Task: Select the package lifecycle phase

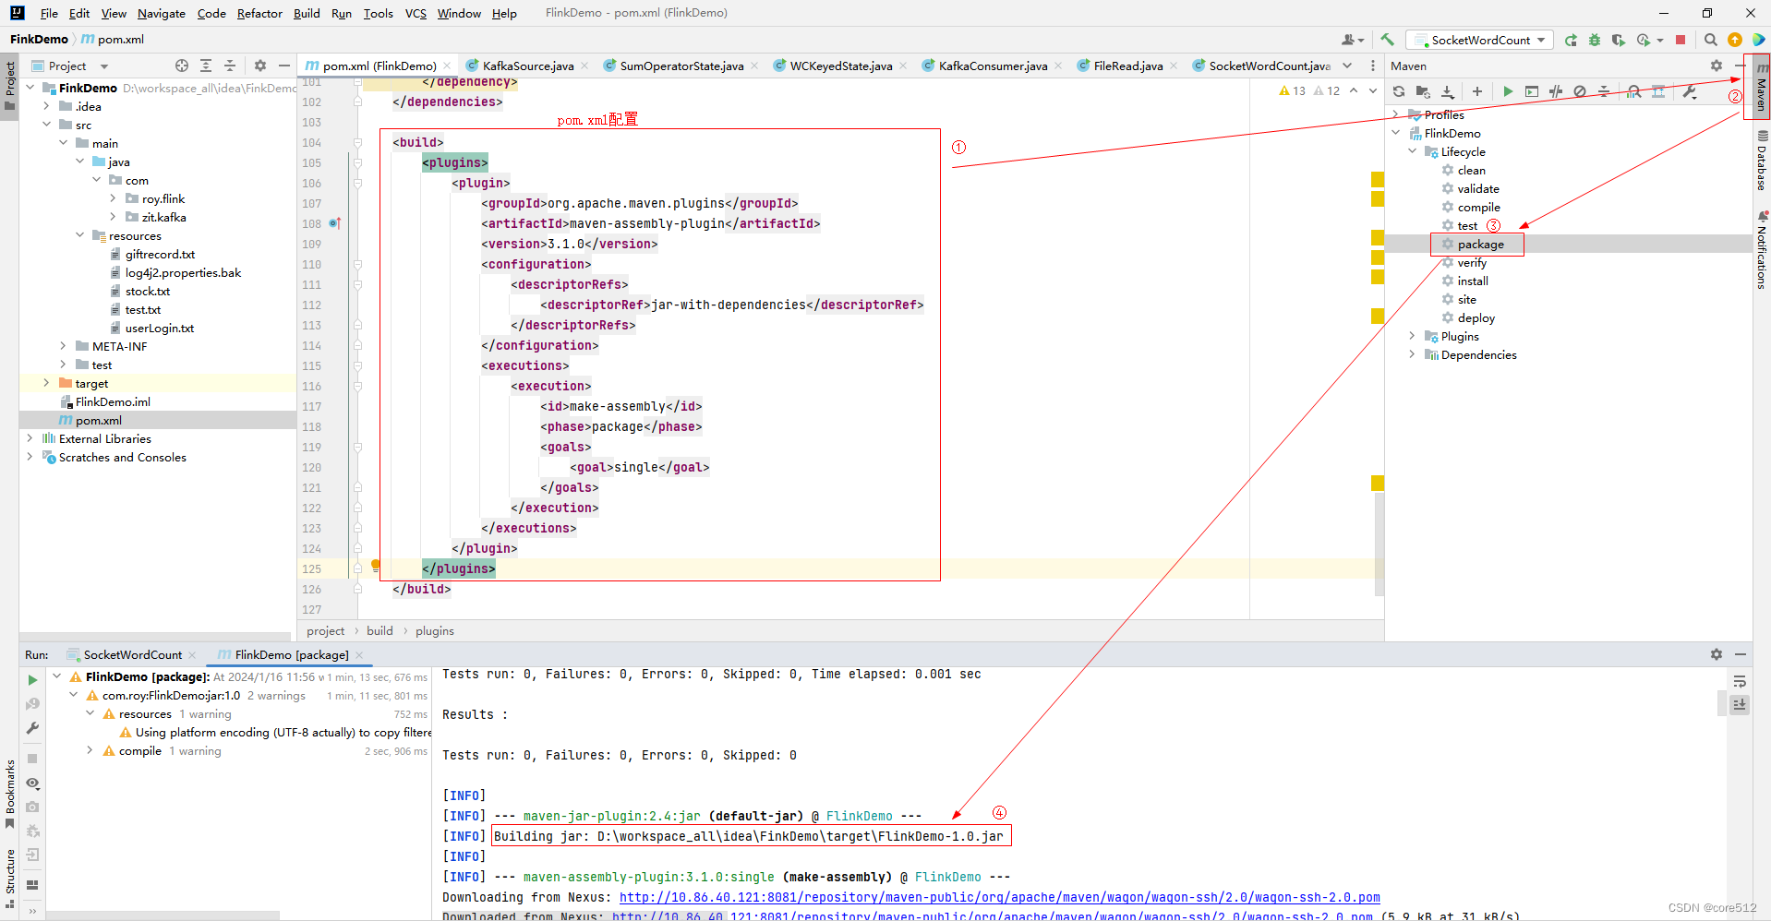Action: coord(1480,244)
